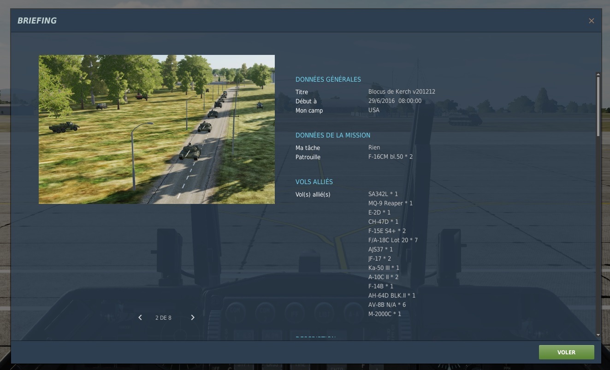
Task: Click allied flight 'A-10C II * 2'
Action: coord(384,277)
